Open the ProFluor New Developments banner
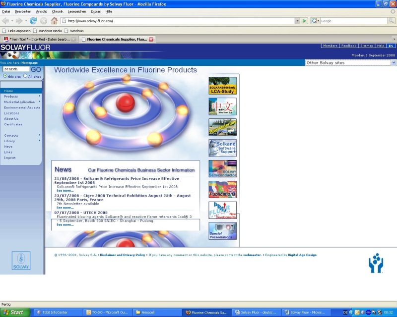The width and height of the screenshot is (397, 317). click(x=222, y=210)
